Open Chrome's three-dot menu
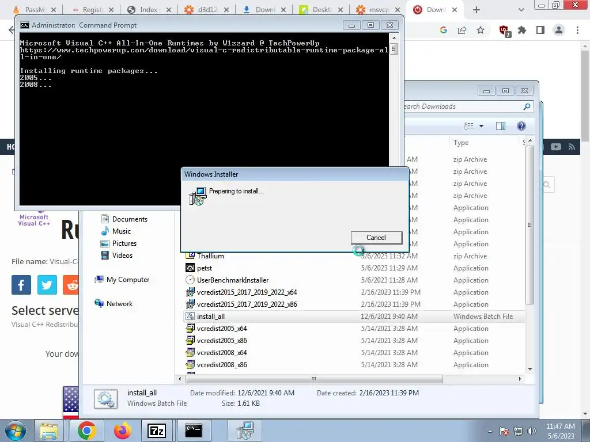 [577, 30]
